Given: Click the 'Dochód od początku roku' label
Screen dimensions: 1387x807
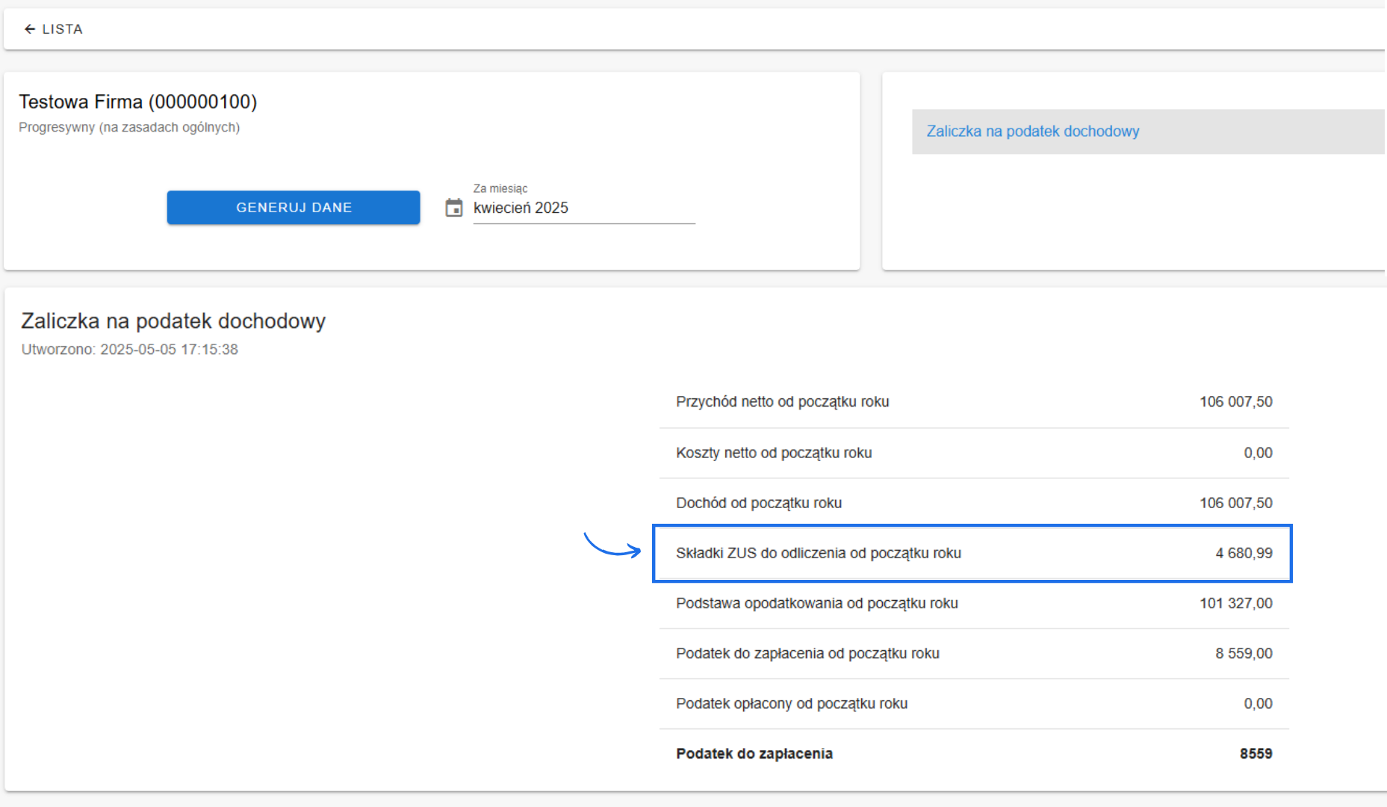Looking at the screenshot, I should click(758, 503).
